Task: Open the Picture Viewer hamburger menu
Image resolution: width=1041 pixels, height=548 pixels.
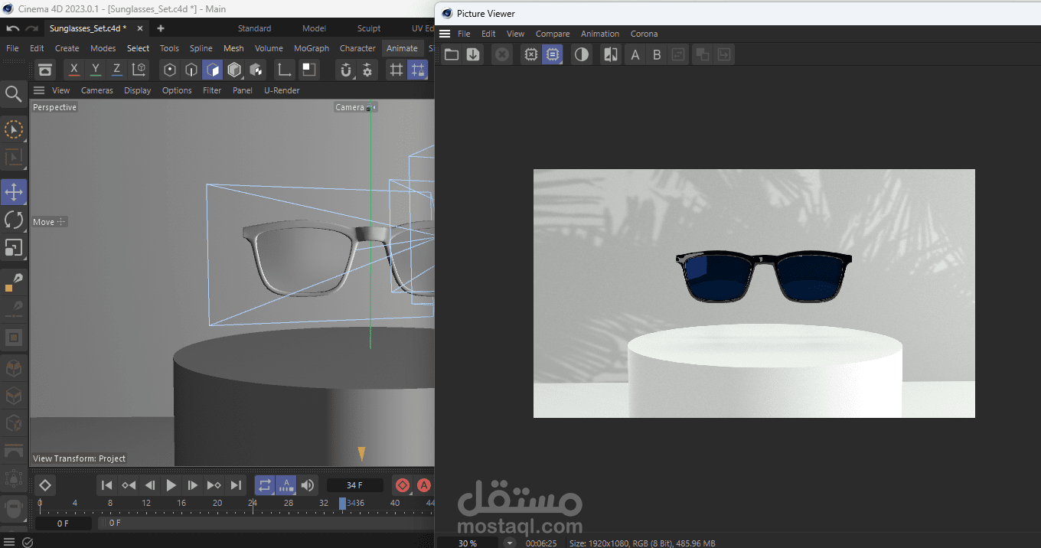Action: pos(445,34)
